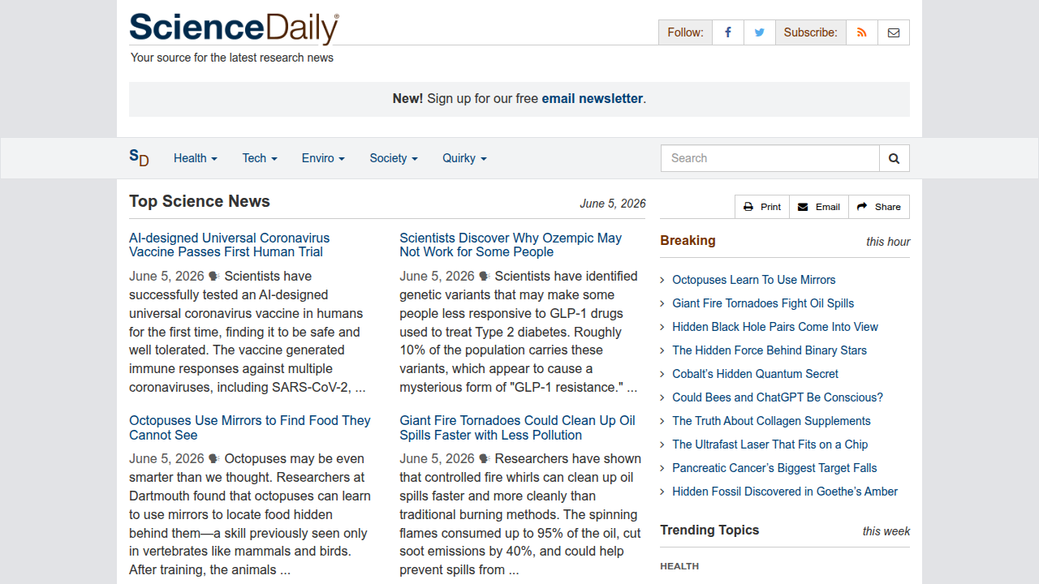Open Could Bees and ChatGPT Be Conscious?
The height and width of the screenshot is (584, 1039).
pyautogui.click(x=778, y=397)
